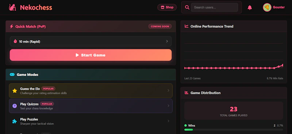
Task: Expand the time control chevron
Action: [x=167, y=41]
